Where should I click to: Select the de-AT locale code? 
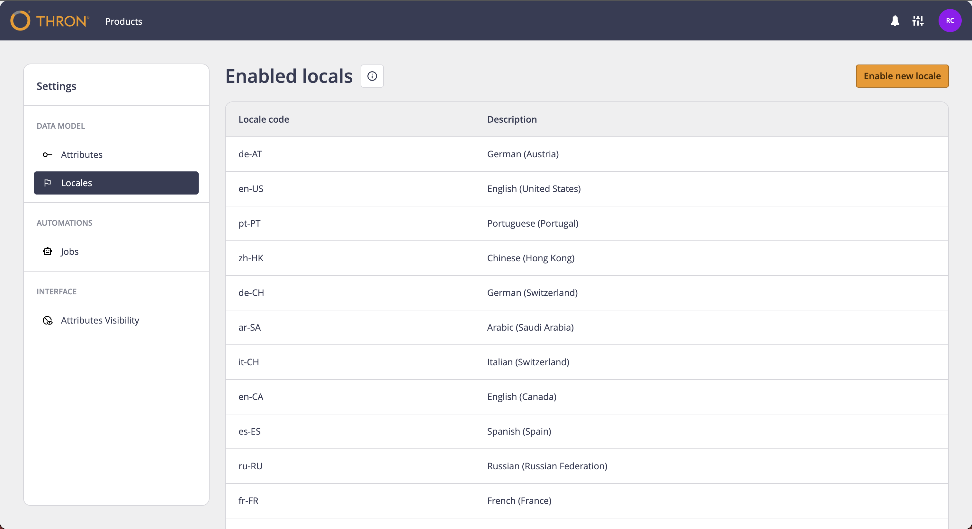click(250, 154)
